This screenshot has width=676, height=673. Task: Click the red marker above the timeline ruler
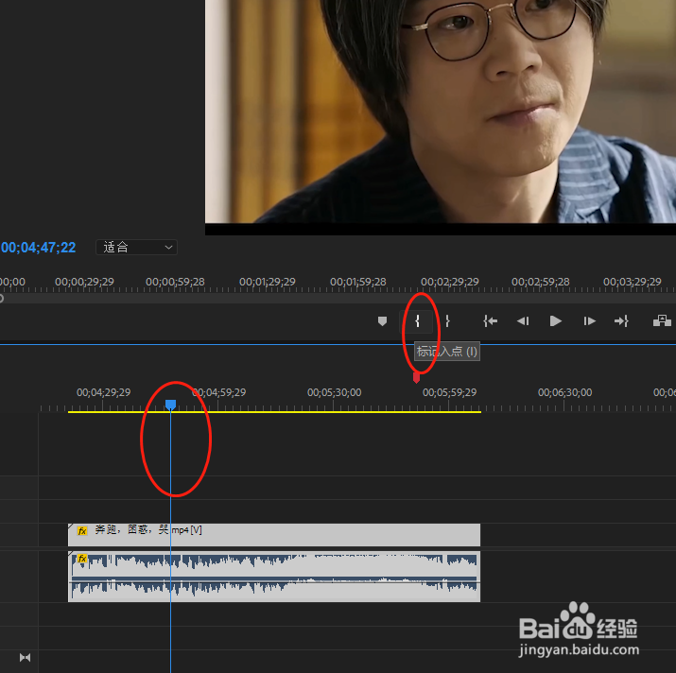416,378
